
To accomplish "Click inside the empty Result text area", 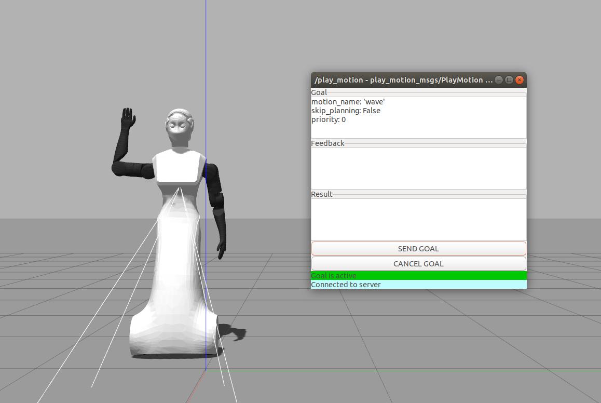I will 418,219.
